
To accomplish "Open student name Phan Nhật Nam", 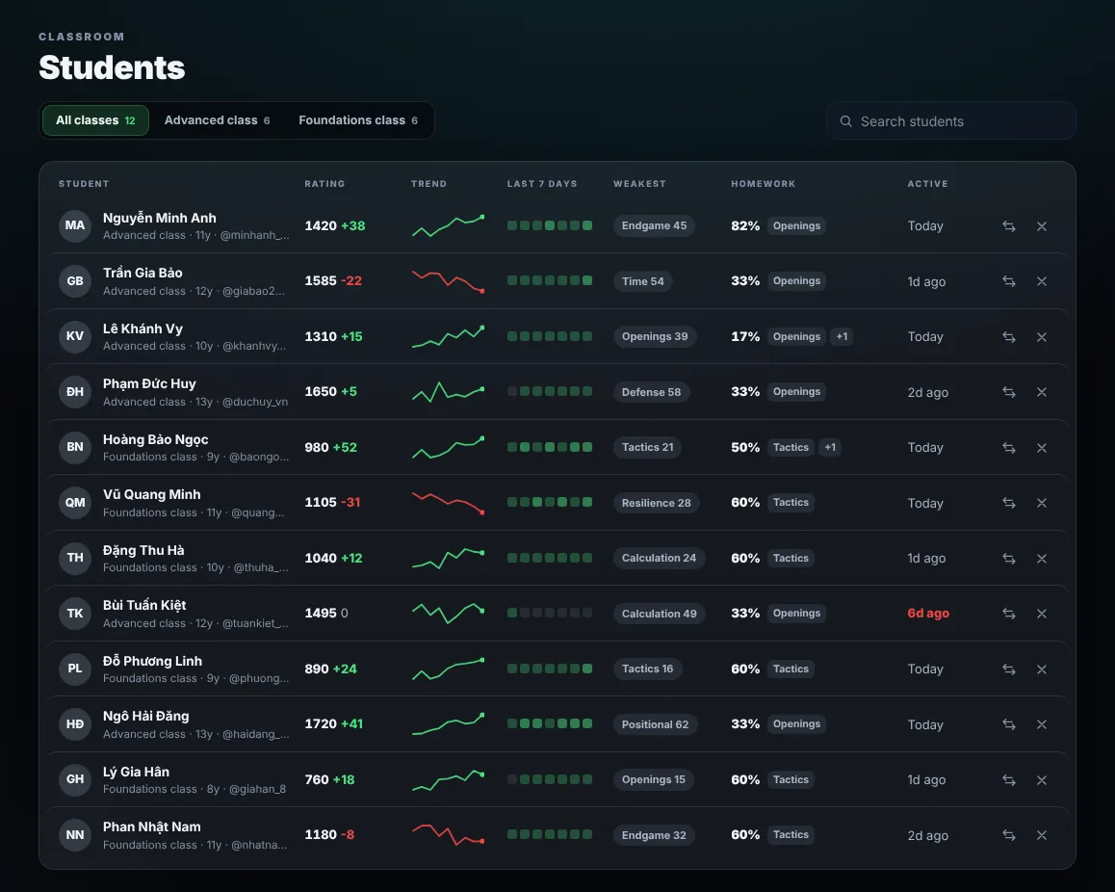I will 151,826.
